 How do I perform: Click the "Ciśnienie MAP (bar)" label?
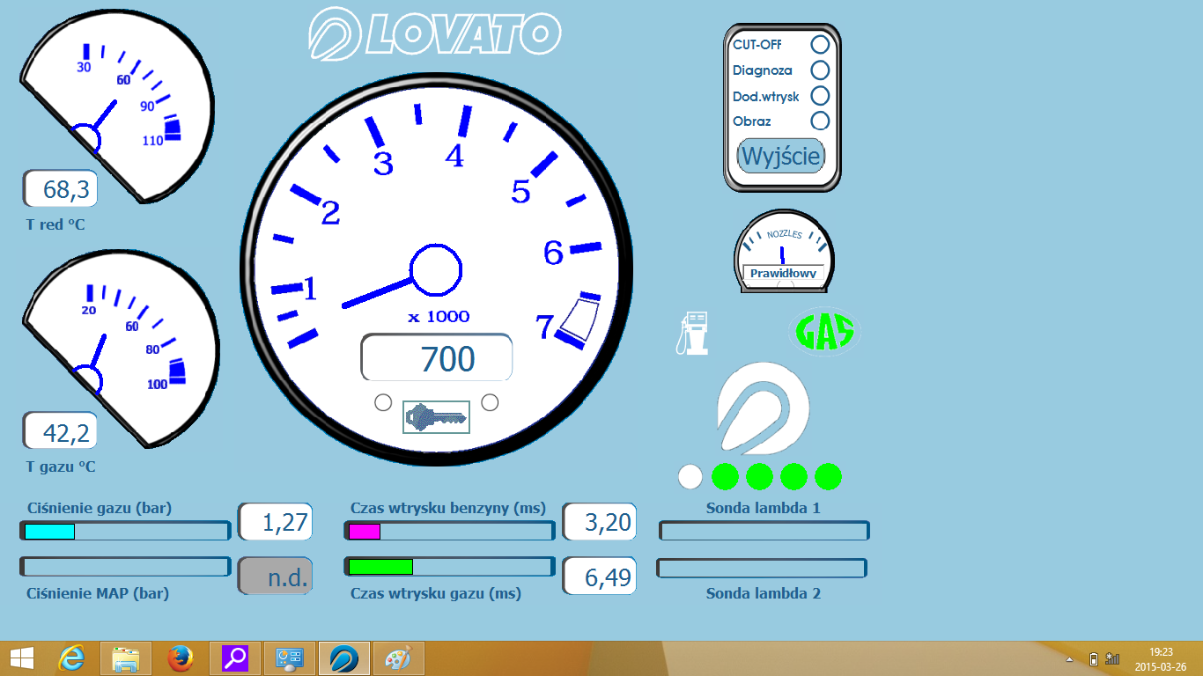click(x=98, y=593)
